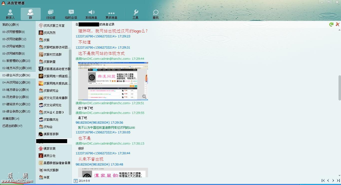Show 系统消息 system messages

point(91,14)
